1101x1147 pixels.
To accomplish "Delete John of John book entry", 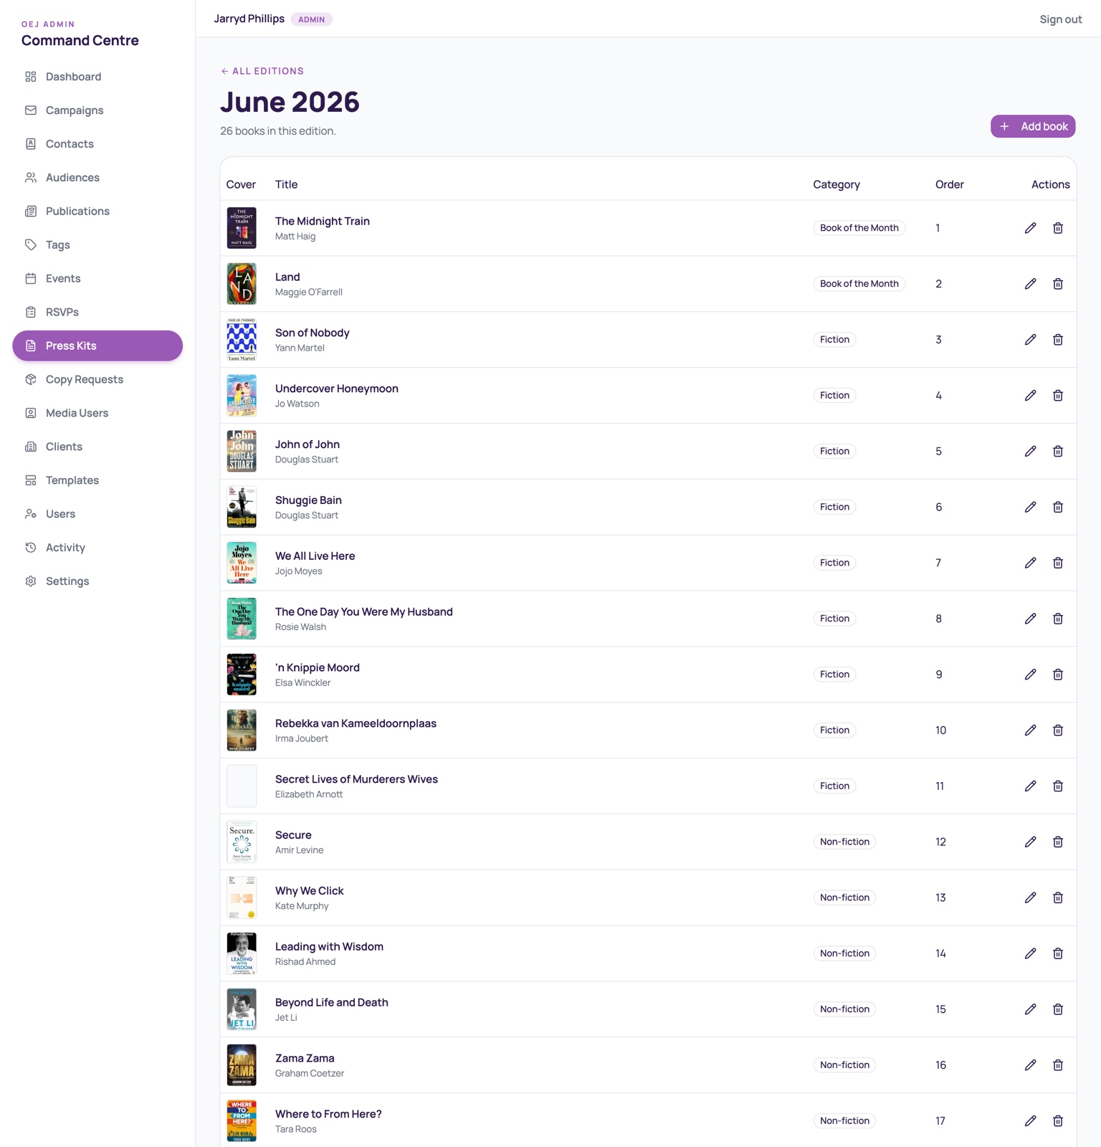I will [x=1057, y=451].
